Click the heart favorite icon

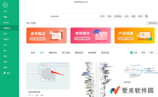point(42,95)
